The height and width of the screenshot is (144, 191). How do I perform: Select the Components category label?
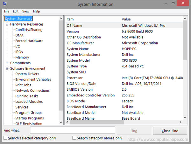[x=20, y=63]
